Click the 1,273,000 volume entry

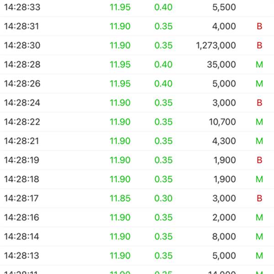pos(216,45)
